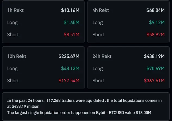Click the 24h Short amount $367.51M

pyautogui.click(x=154, y=81)
